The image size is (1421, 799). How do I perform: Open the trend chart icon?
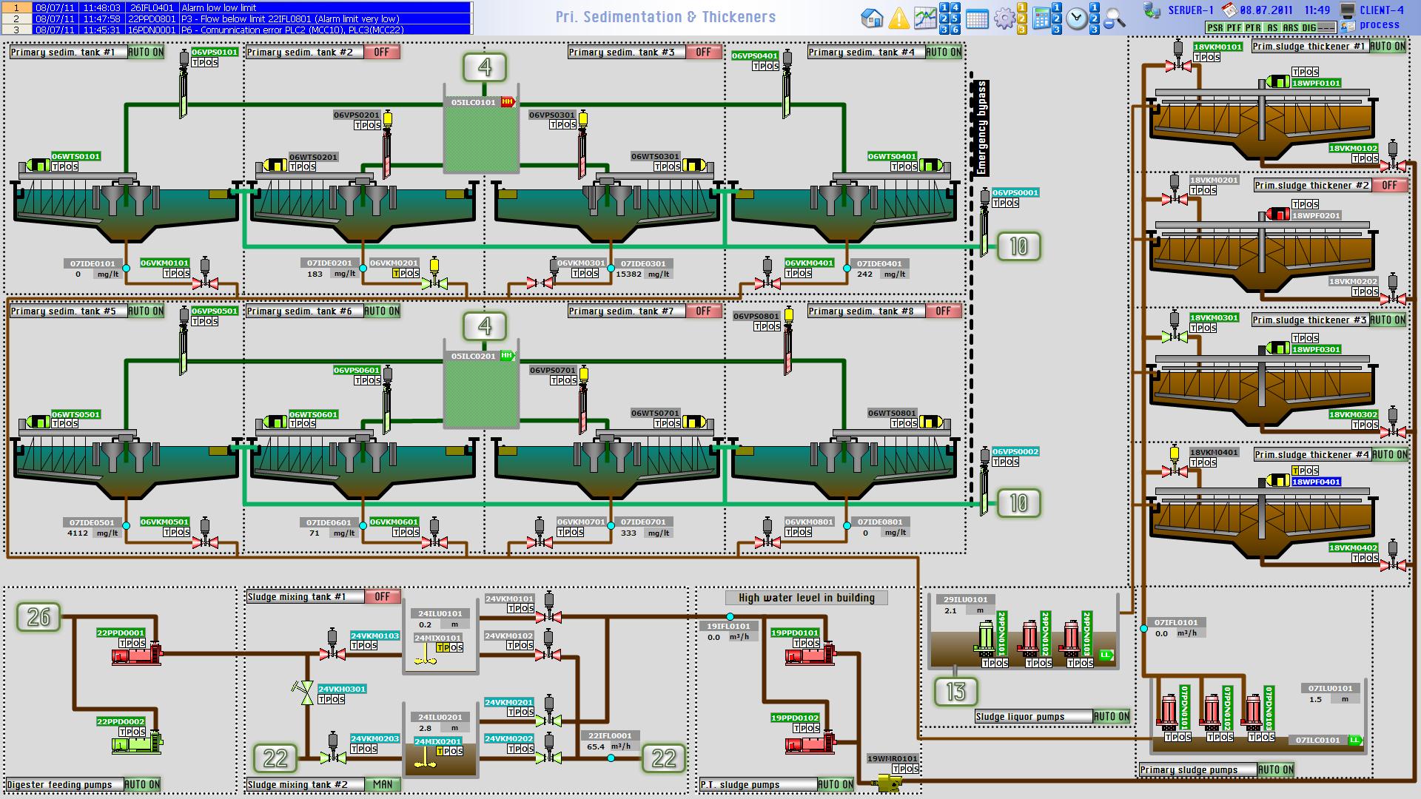click(925, 18)
